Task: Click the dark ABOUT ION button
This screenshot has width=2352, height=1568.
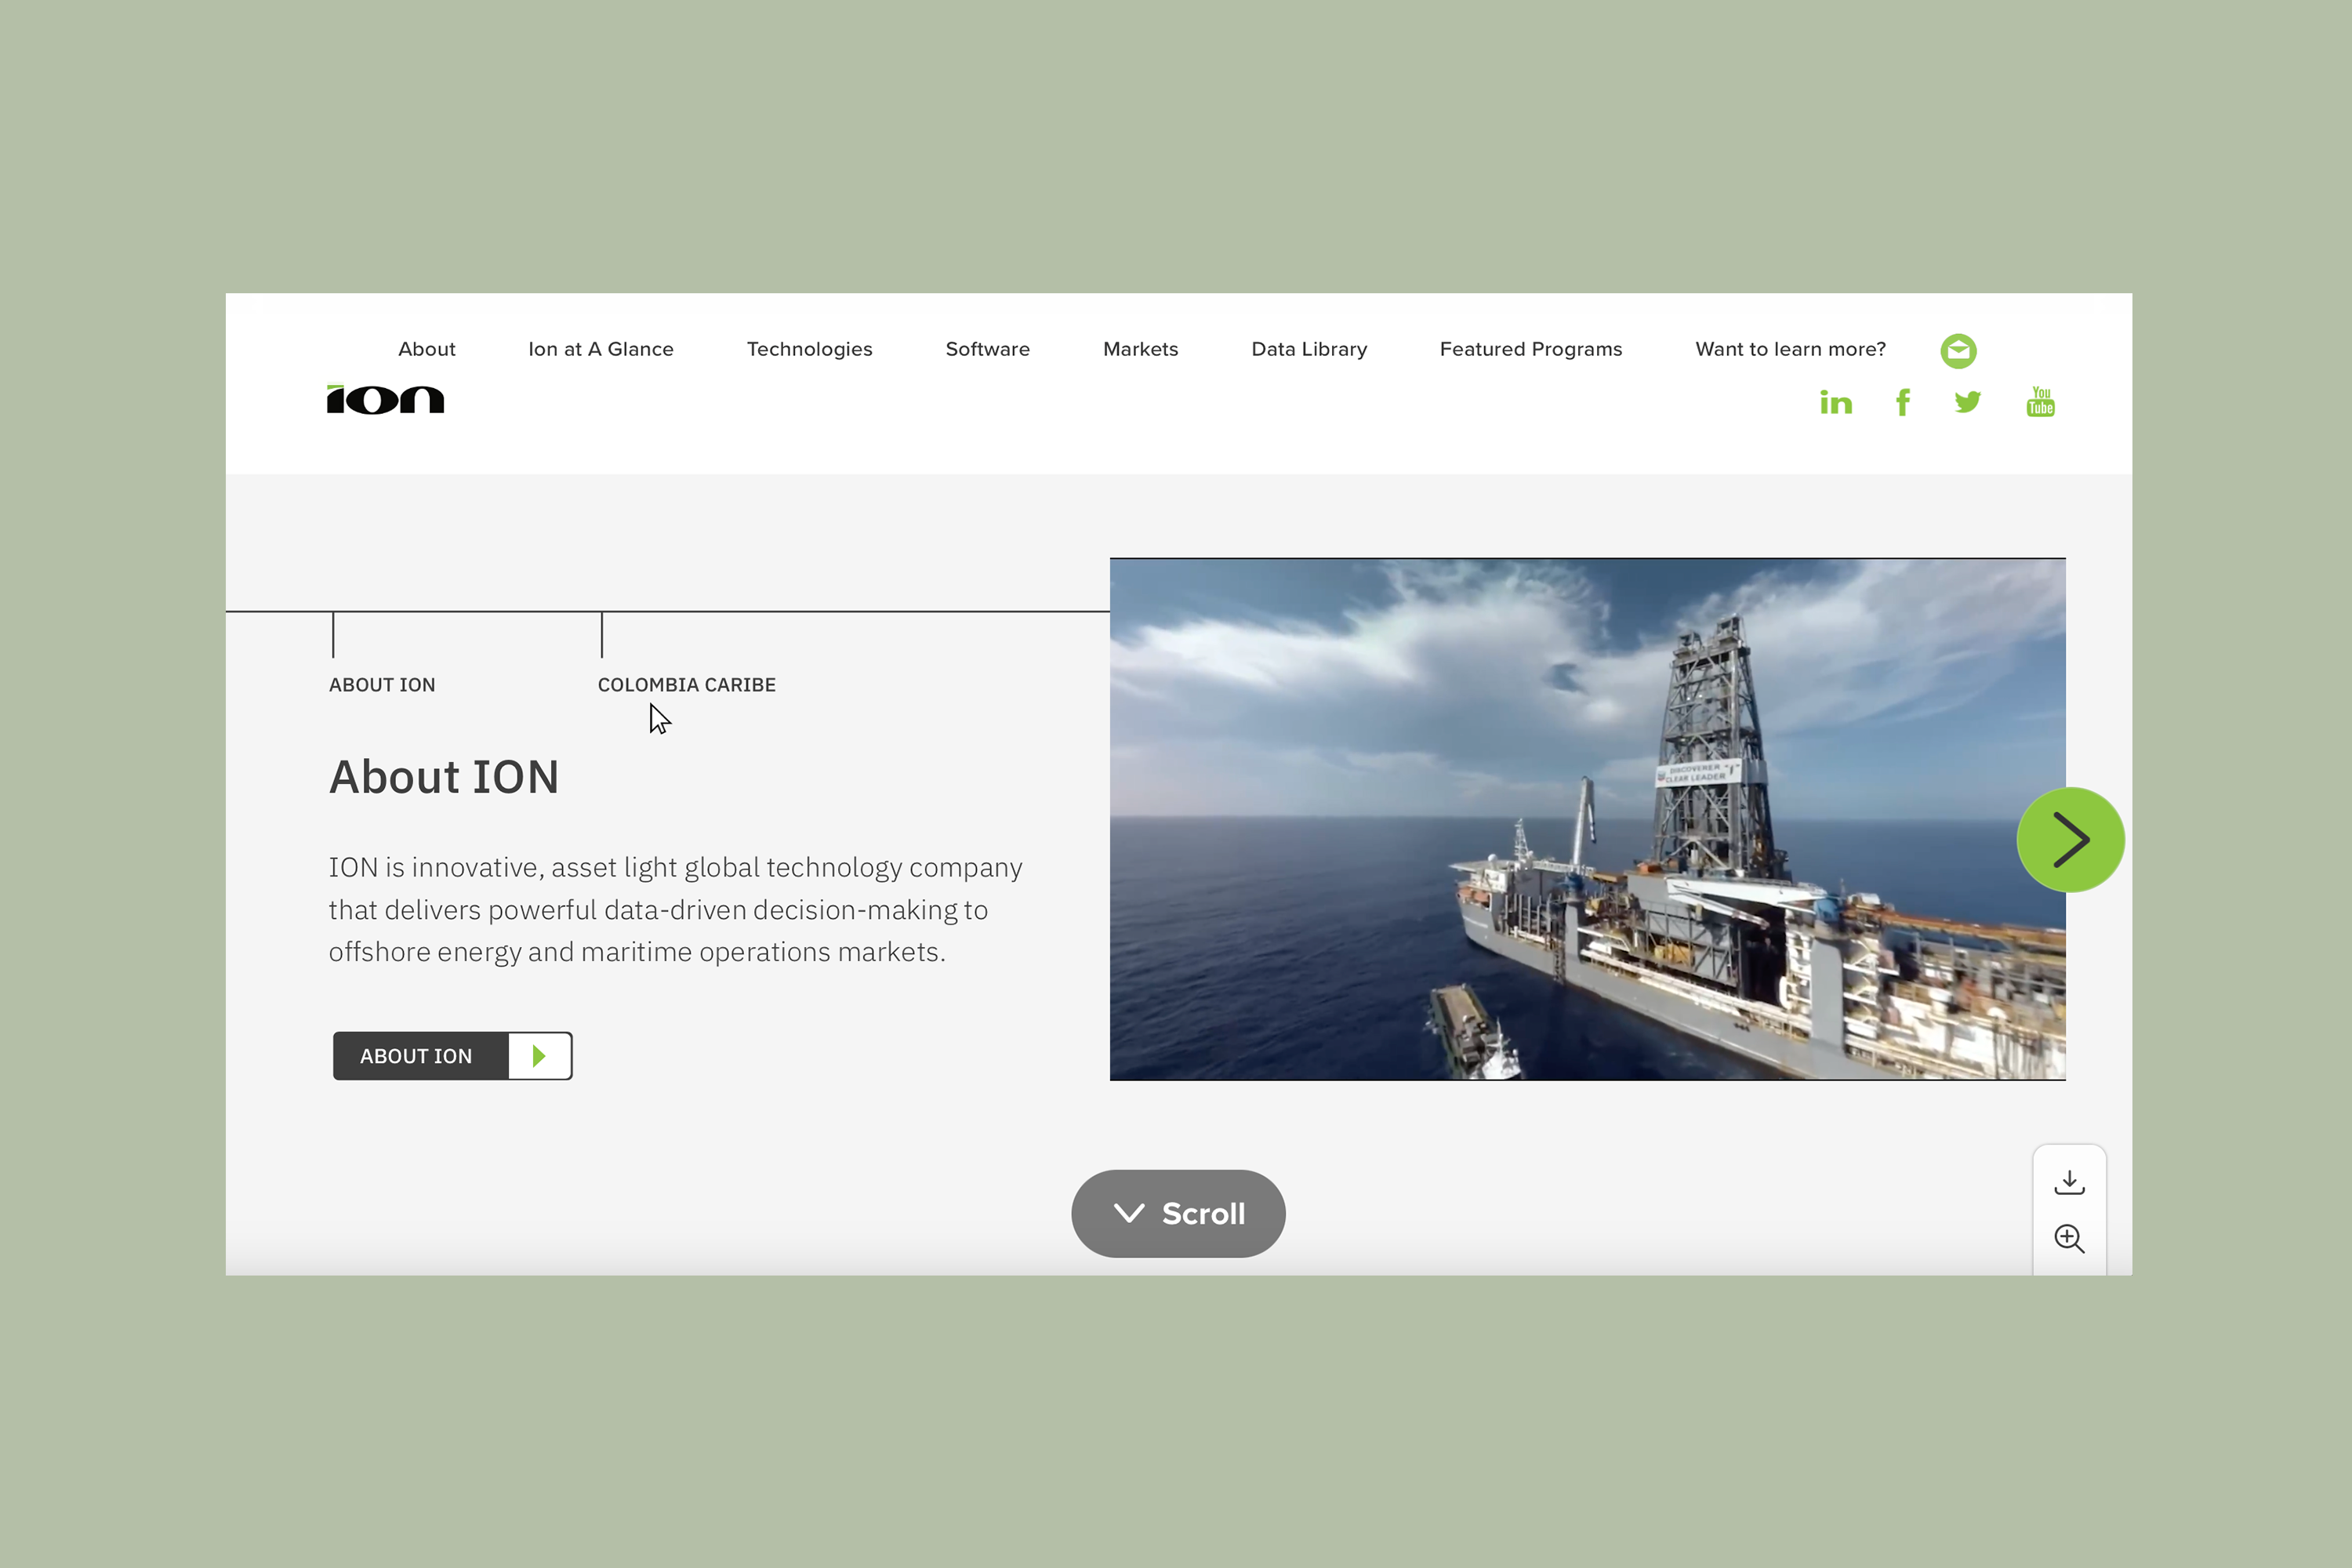Action: coord(452,1056)
